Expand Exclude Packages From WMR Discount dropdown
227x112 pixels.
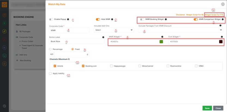(x=181, y=30)
